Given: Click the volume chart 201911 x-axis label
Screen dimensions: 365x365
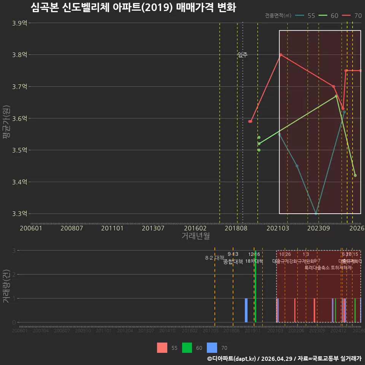Looking at the screenshot, I should click(x=253, y=330).
